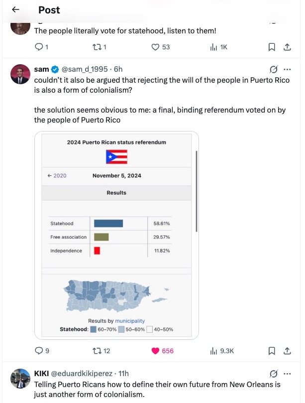Share sam's post via share icon
The image size is (305, 403).
point(287,351)
